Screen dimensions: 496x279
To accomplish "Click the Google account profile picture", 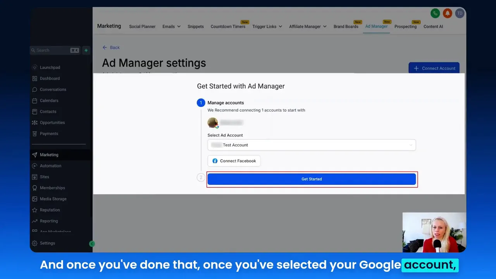I will point(213,122).
